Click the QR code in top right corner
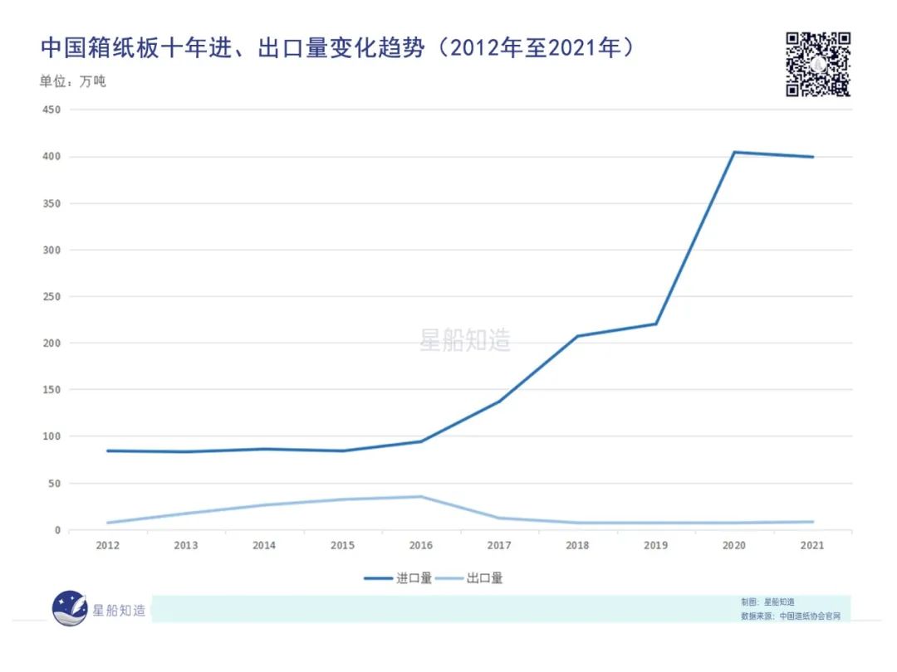The width and height of the screenshot is (897, 672). 818,63
